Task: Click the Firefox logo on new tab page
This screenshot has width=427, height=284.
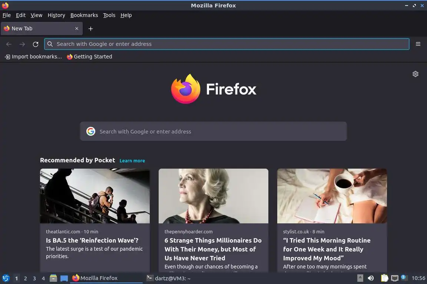Action: click(x=213, y=89)
